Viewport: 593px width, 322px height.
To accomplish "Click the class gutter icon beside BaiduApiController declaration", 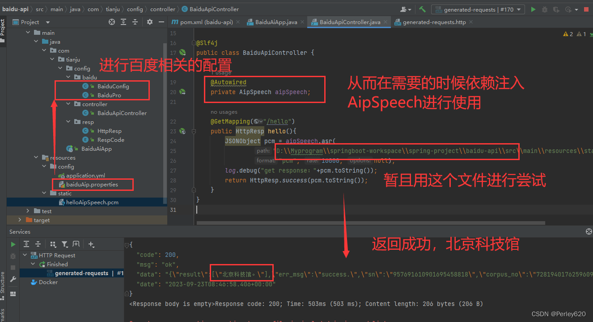I will click(182, 53).
